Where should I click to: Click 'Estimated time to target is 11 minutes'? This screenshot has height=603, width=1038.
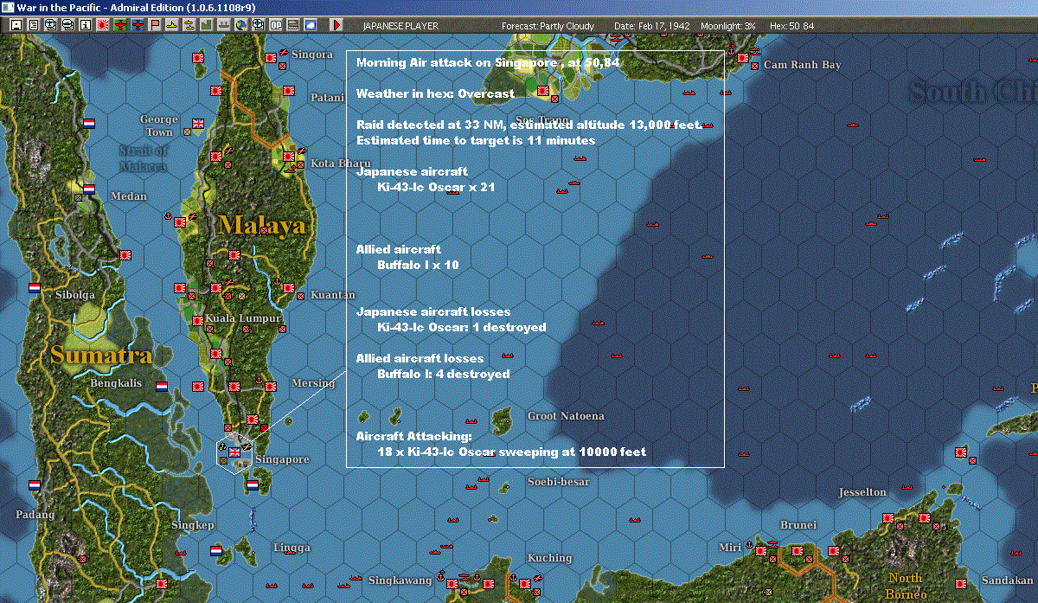point(476,140)
